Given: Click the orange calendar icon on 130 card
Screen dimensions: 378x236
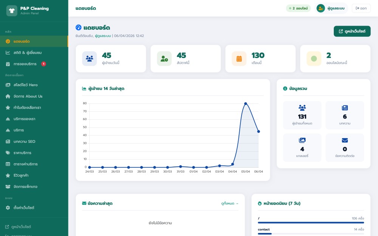Looking at the screenshot, I should pyautogui.click(x=239, y=59).
